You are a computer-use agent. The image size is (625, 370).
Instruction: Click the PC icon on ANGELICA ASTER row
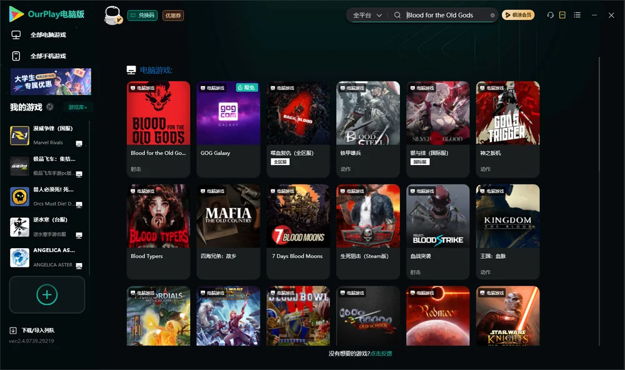coord(79,266)
